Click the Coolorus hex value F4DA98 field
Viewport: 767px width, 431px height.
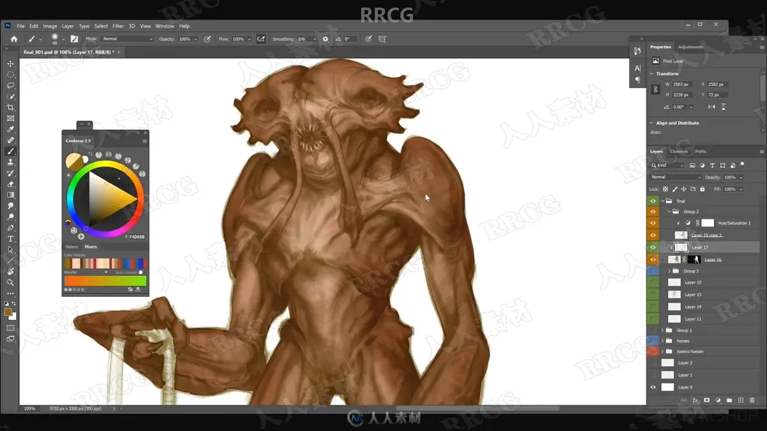[137, 236]
